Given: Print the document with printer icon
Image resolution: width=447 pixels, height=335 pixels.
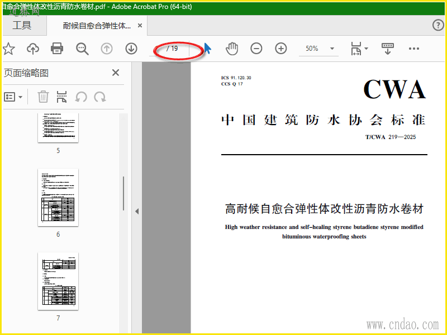Looking at the screenshot, I should (57, 49).
